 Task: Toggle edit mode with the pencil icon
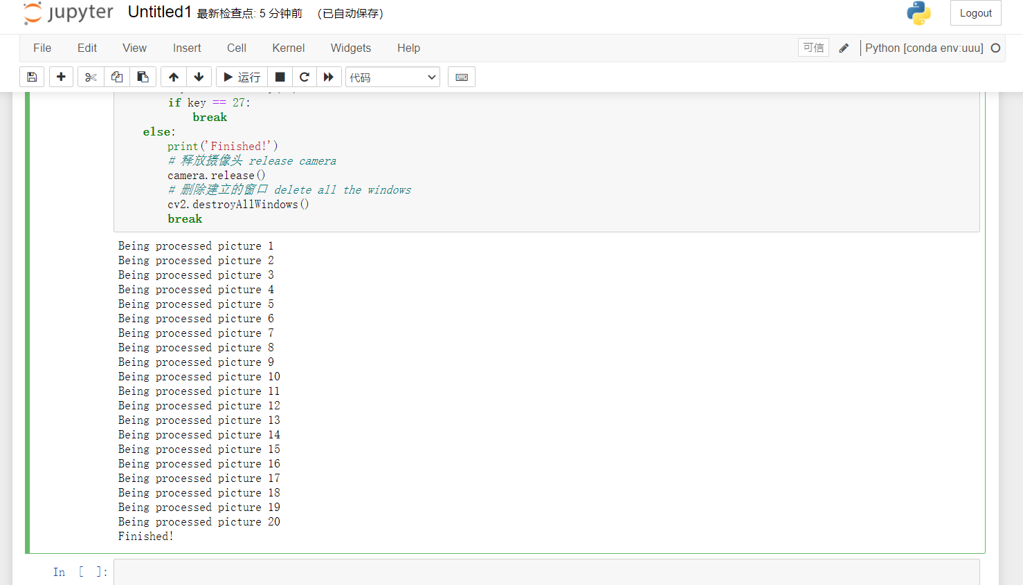(x=843, y=48)
